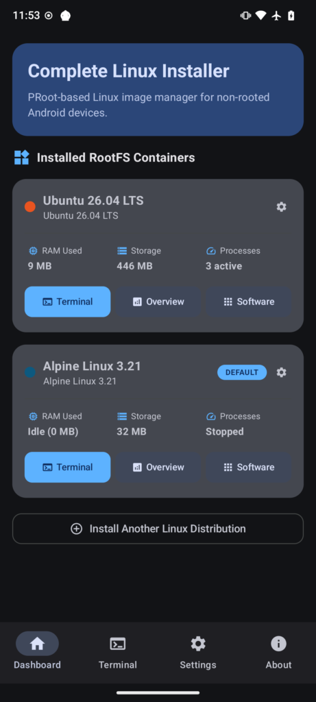The width and height of the screenshot is (316, 702).
Task: Tap the 446 MB storage value
Action: [x=135, y=267]
